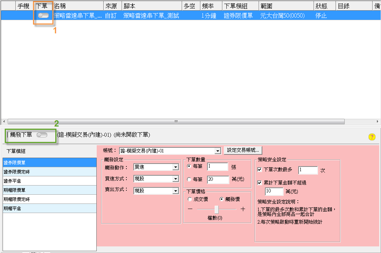Click the 頻率 column header

tap(211, 6)
